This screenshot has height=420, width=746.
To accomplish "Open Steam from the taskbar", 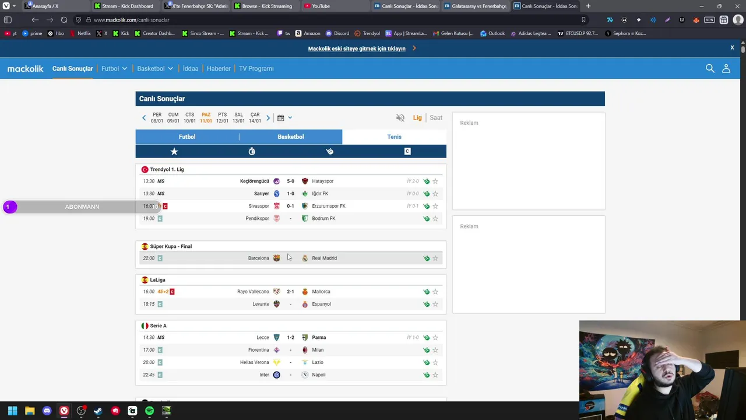I will click(x=98, y=411).
